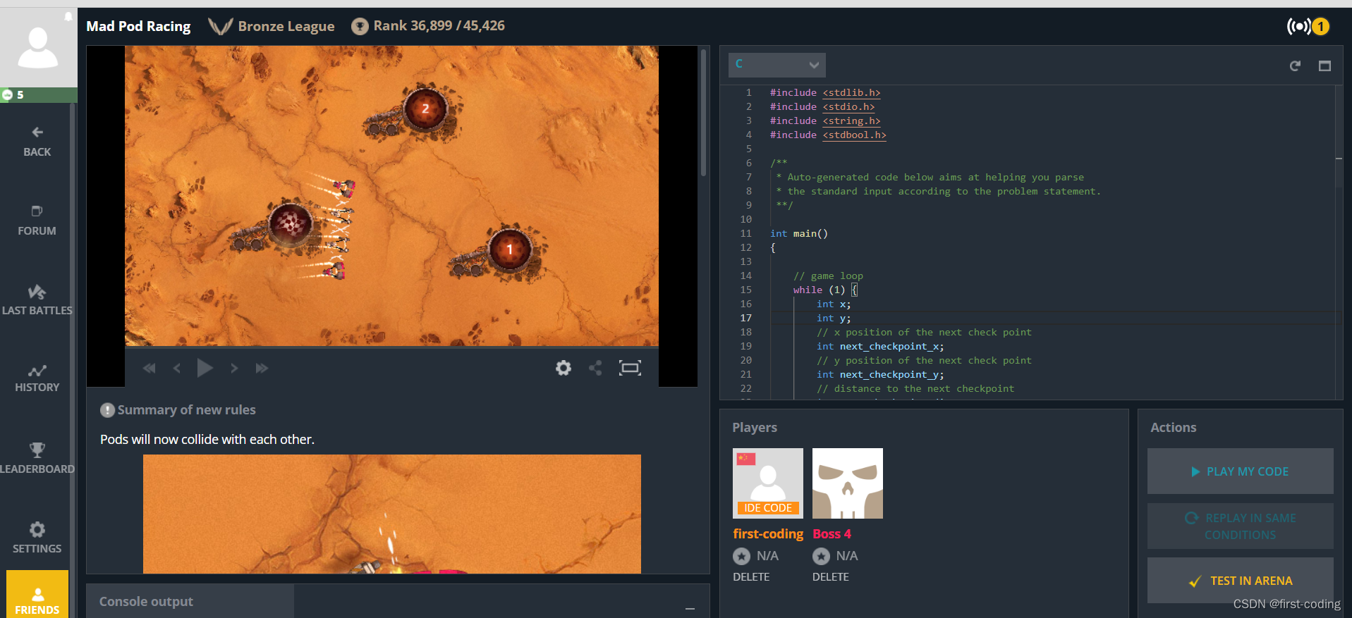1352x618 pixels.
Task: Click the checkered start checkpoint on map
Action: pos(291,223)
